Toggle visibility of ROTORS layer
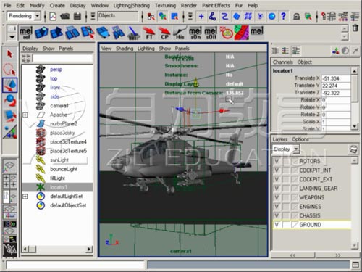362x272 pixels. point(277,161)
